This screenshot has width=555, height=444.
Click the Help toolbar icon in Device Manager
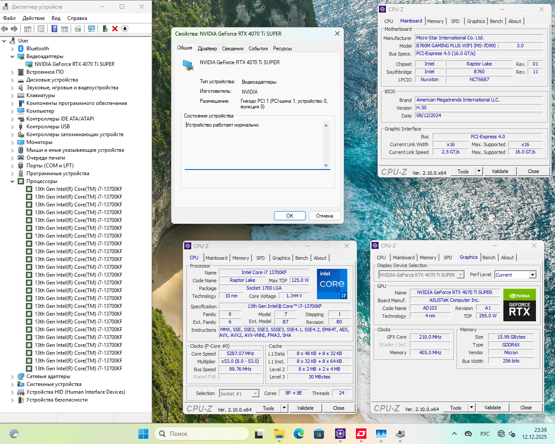[54, 29]
